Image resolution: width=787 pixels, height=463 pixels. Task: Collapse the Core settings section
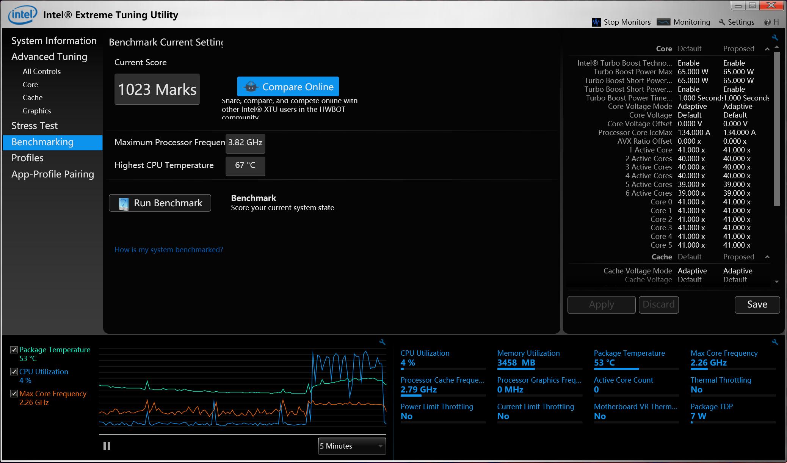(x=767, y=49)
